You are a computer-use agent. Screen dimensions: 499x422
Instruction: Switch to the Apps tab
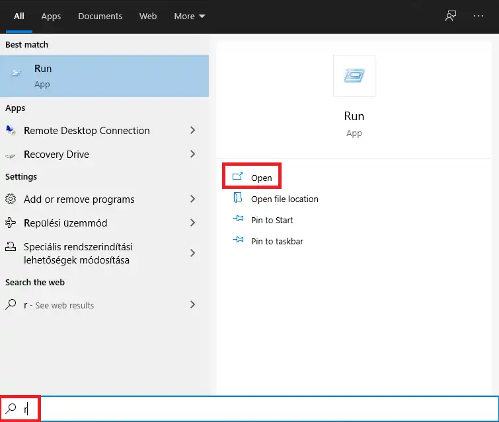51,17
